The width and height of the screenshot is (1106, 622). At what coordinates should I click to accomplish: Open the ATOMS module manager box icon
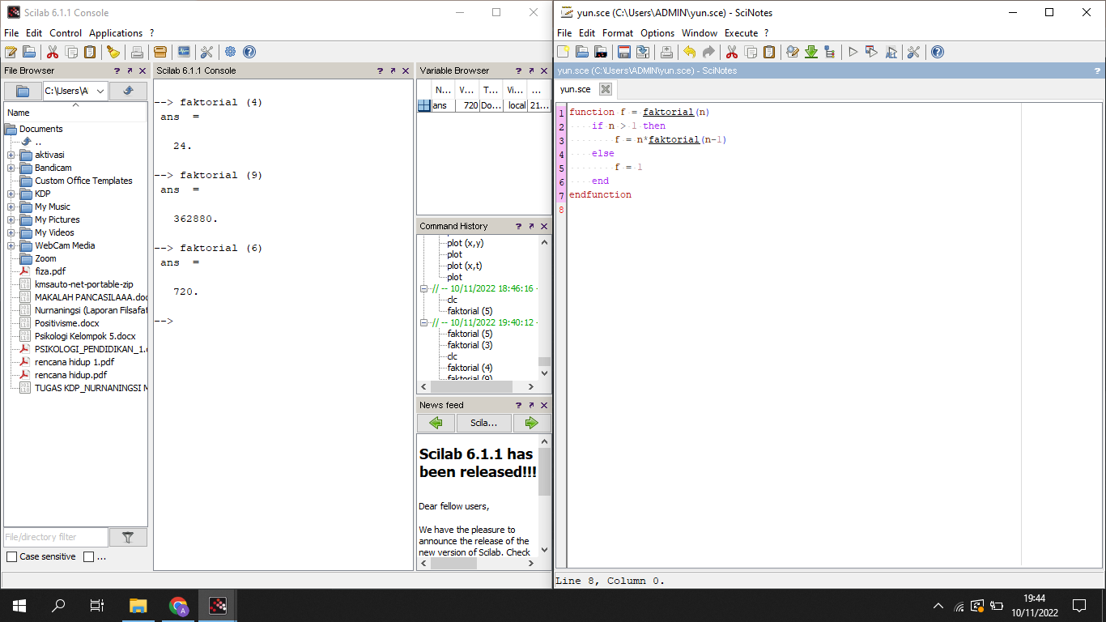[x=160, y=52]
